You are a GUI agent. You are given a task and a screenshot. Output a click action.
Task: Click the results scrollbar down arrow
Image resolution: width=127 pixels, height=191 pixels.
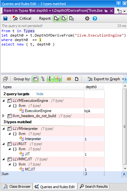[125, 169]
